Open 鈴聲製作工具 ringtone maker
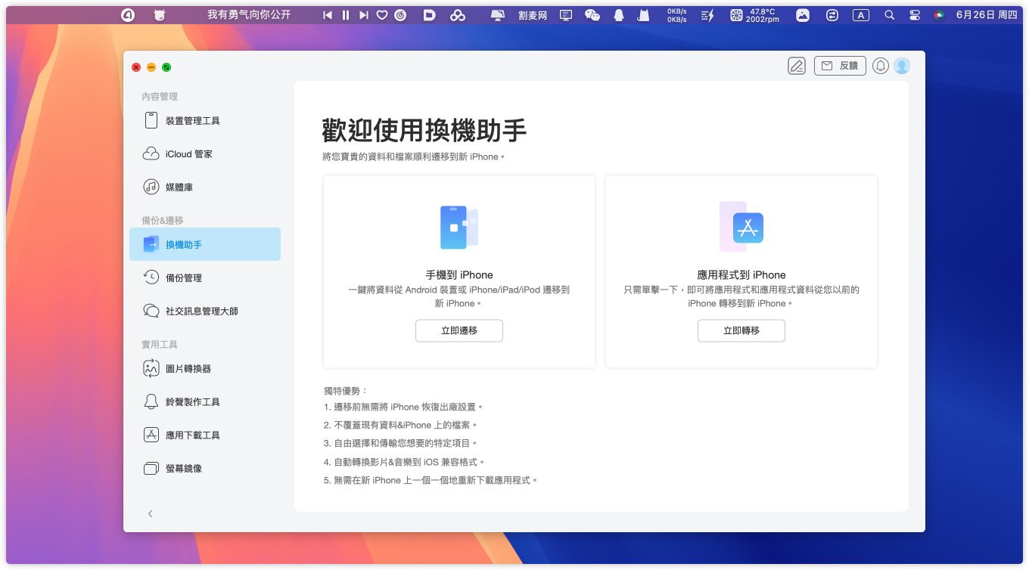 tap(192, 402)
